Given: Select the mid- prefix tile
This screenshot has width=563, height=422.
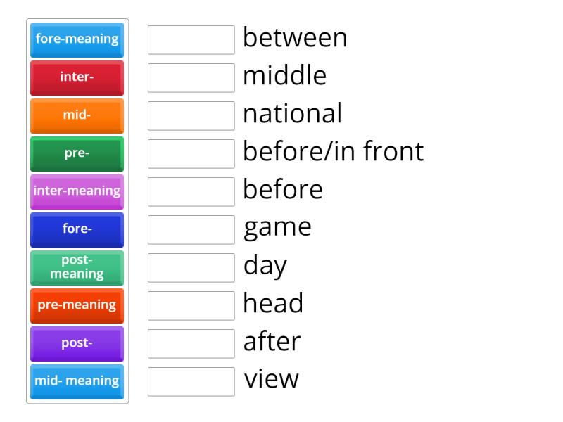Looking at the screenshot, I should pos(76,116).
